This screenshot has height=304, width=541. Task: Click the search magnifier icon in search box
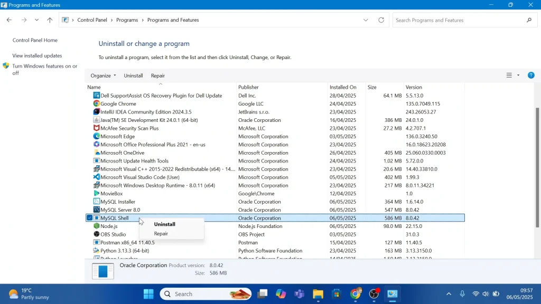tap(529, 21)
